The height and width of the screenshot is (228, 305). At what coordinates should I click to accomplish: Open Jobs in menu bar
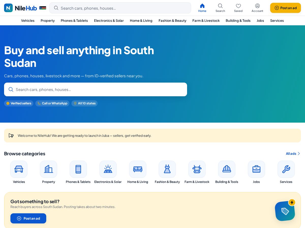[x=260, y=21]
